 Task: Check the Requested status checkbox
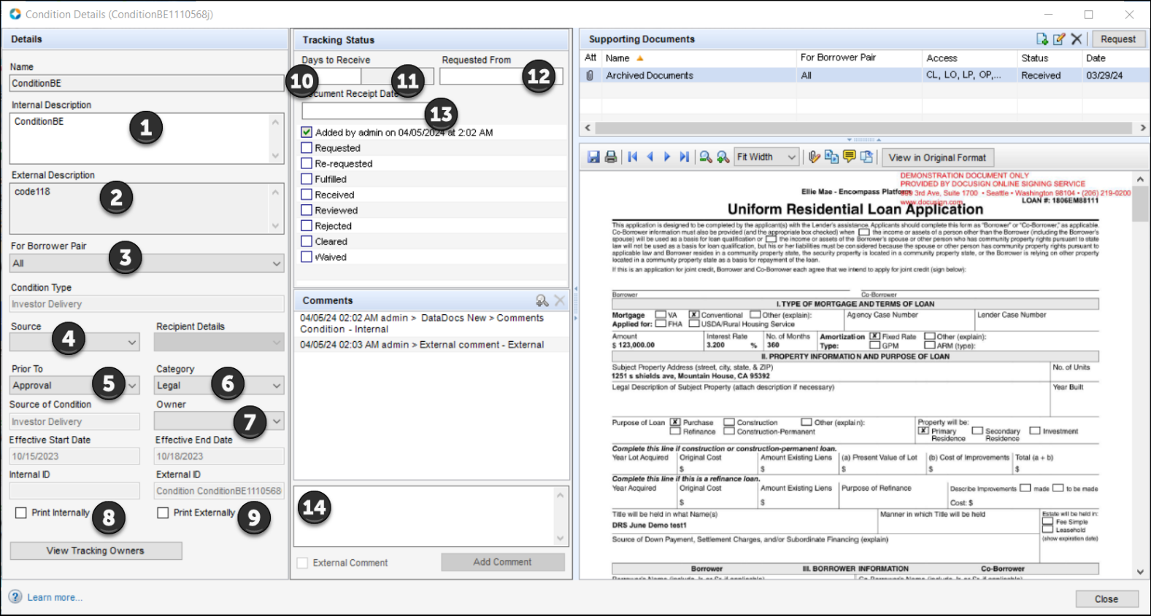point(307,148)
